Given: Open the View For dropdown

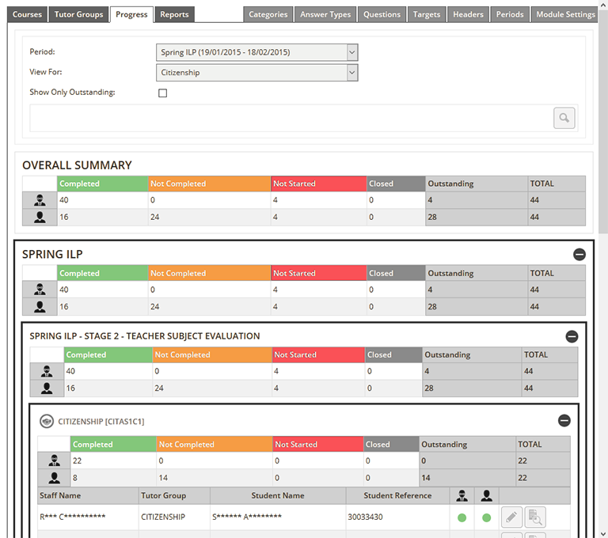Looking at the screenshot, I should pyautogui.click(x=257, y=73).
